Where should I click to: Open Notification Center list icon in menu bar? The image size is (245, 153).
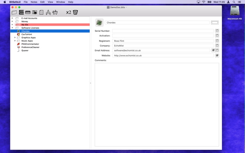pos(239,2)
